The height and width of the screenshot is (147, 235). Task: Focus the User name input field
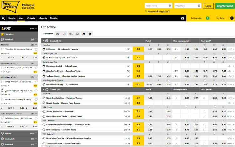tap(159, 6)
